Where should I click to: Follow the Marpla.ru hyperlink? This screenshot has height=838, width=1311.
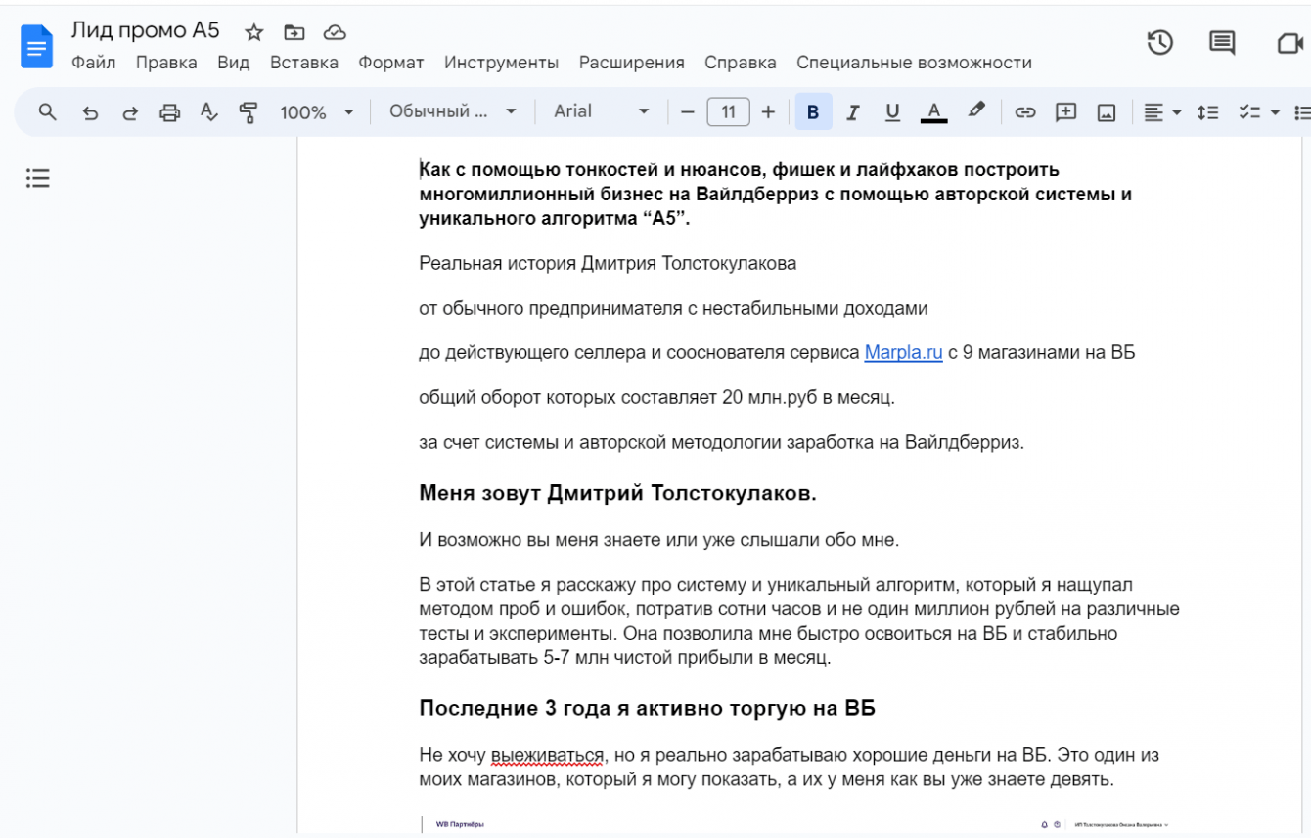pos(903,352)
